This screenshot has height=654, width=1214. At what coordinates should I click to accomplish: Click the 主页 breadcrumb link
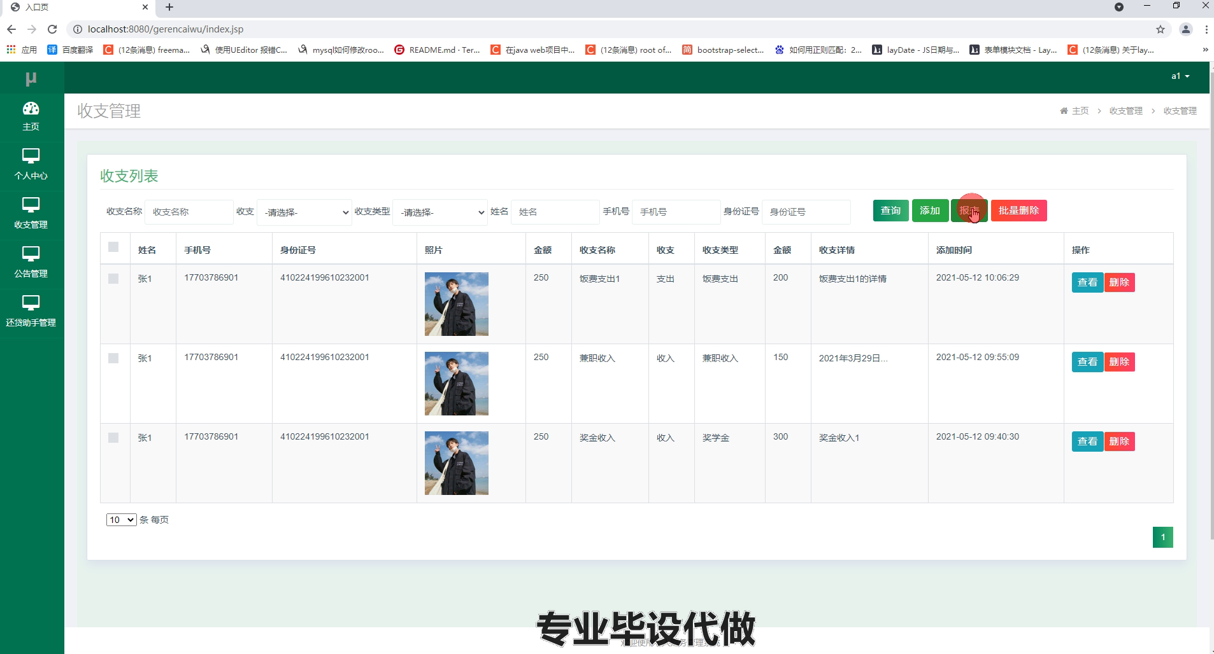(1080, 111)
